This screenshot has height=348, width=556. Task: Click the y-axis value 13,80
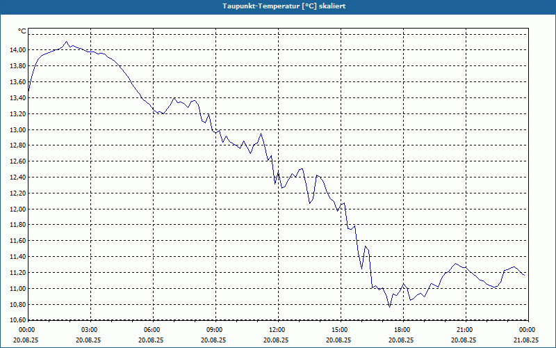coord(18,66)
